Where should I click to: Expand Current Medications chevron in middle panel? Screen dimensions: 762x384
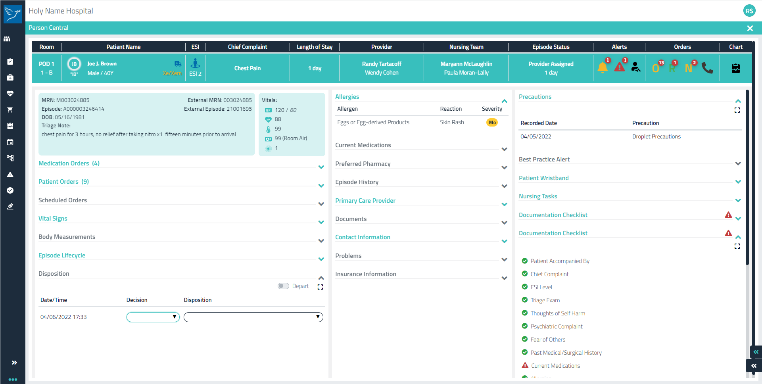click(x=505, y=149)
